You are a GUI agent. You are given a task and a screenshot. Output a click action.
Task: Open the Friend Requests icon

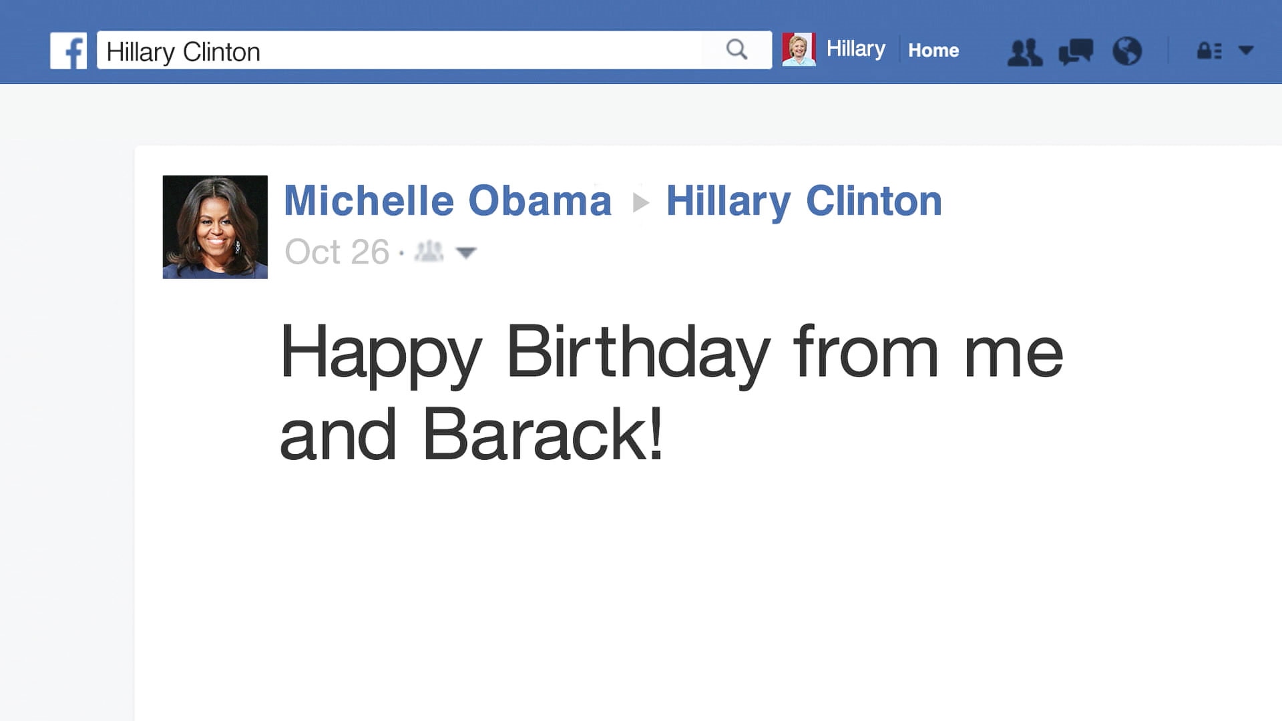(x=1026, y=50)
